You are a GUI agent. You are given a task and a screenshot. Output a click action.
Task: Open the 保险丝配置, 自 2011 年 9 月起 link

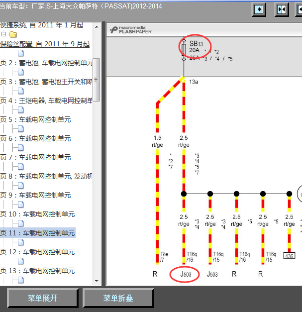45,44
